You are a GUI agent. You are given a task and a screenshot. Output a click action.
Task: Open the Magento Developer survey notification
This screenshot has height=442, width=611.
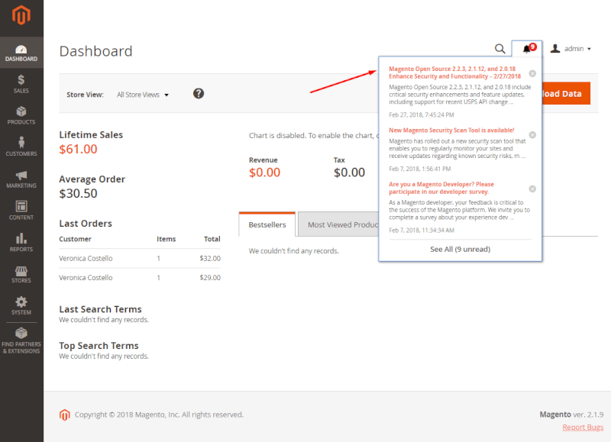coord(441,188)
